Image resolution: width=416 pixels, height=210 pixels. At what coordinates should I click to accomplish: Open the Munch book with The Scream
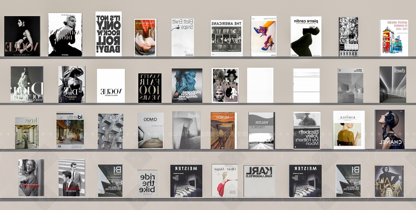(224, 131)
